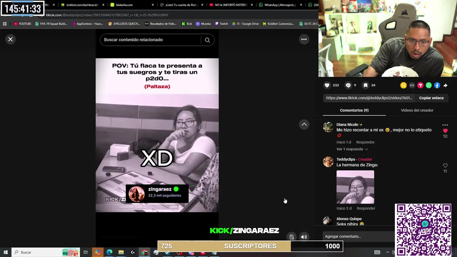
Task: Share video to Facebook
Action: tap(437, 85)
